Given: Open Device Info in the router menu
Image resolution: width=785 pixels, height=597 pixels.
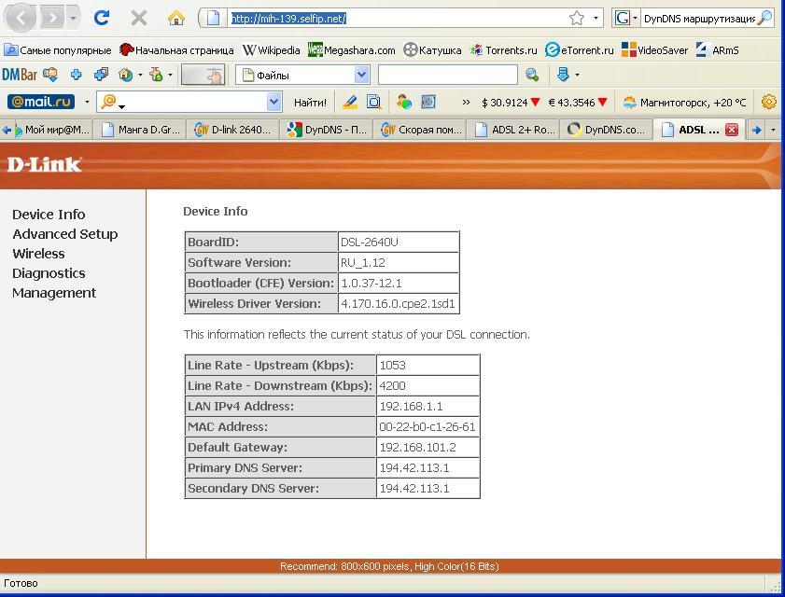Looking at the screenshot, I should [x=49, y=215].
